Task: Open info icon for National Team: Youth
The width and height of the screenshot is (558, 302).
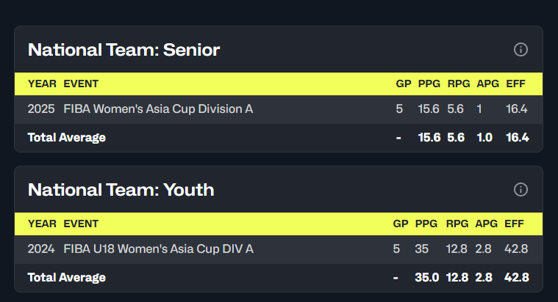Action: click(x=521, y=190)
